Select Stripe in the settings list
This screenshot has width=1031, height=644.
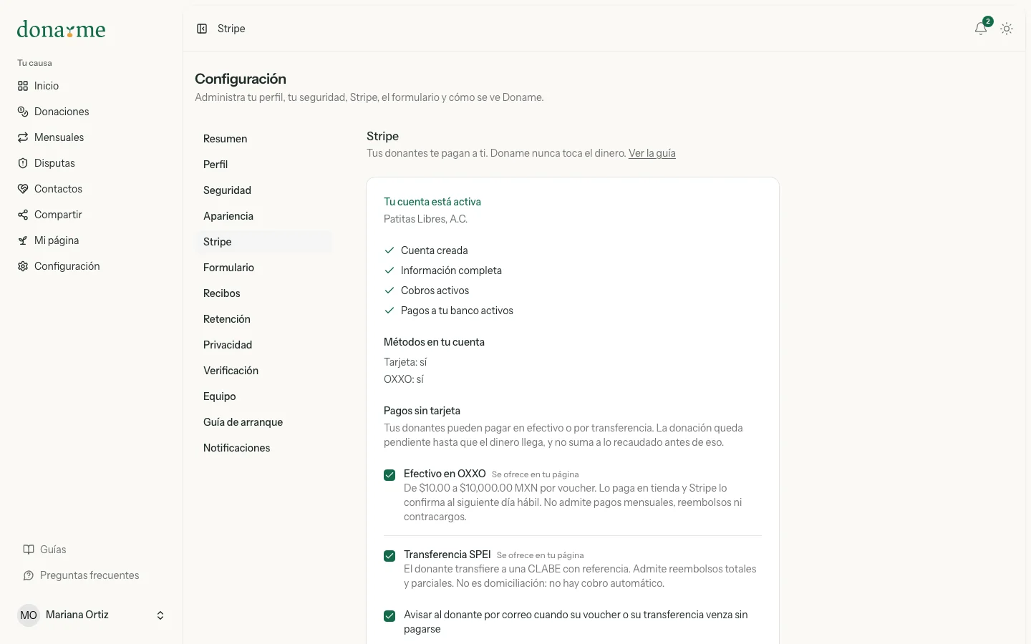[x=263, y=242]
